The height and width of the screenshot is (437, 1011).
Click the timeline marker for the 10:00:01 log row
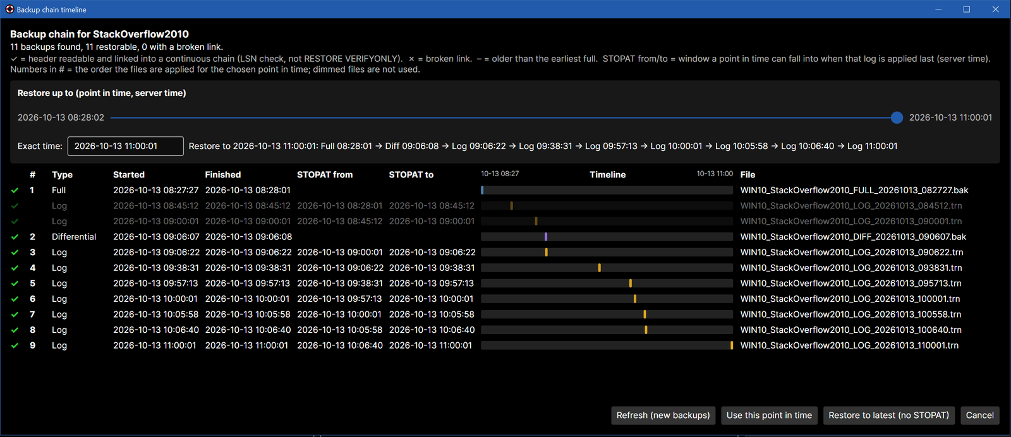tap(635, 299)
